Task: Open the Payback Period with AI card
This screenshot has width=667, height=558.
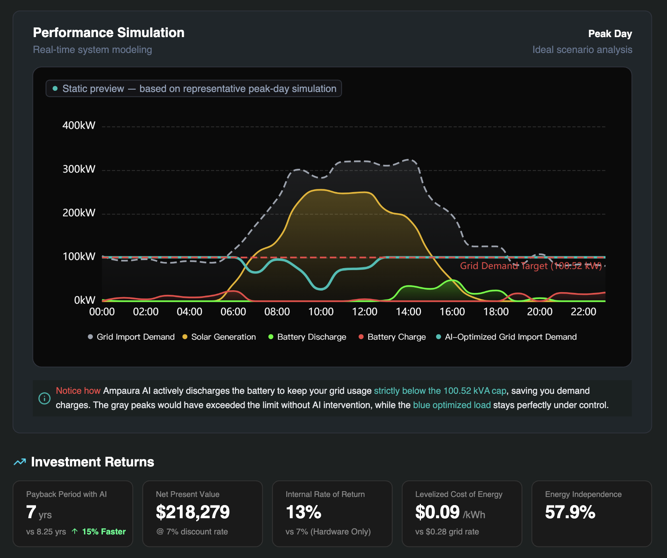Action: [x=73, y=514]
